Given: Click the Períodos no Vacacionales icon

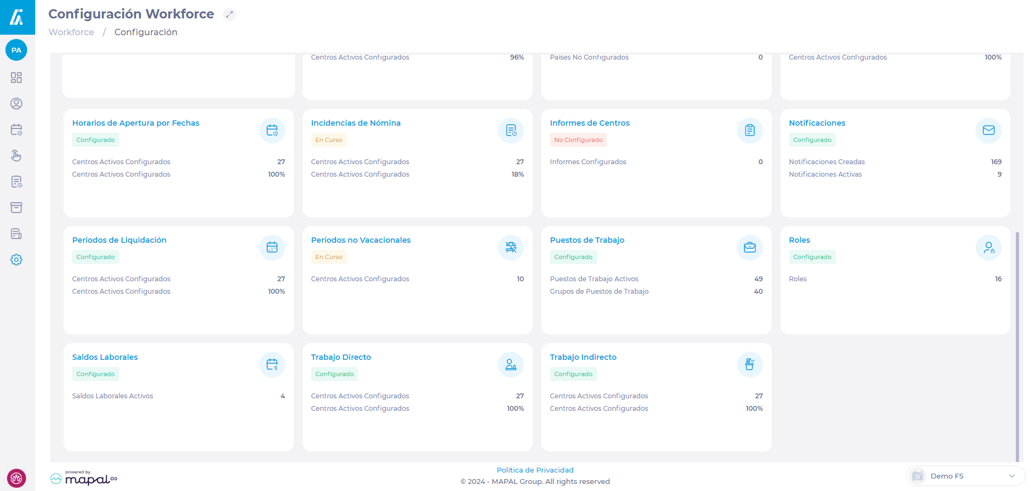Looking at the screenshot, I should tap(510, 248).
